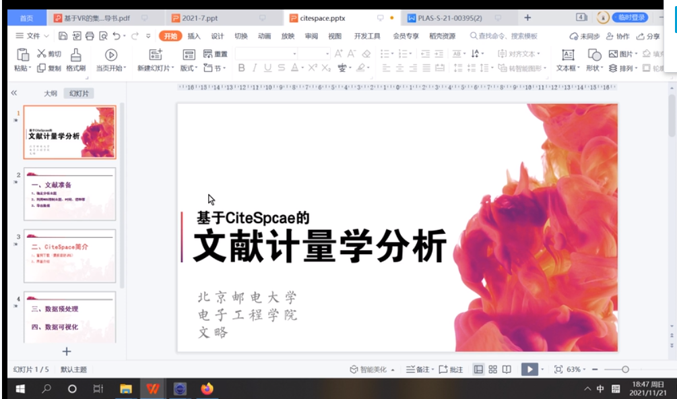Expand the Section (节) dropdown
Viewport: 677px width, 399px height.
pos(224,68)
